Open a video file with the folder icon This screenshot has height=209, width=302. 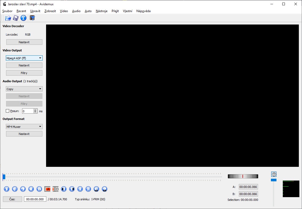8,18
